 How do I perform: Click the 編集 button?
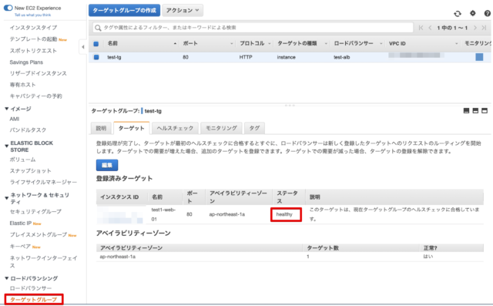(x=107, y=165)
